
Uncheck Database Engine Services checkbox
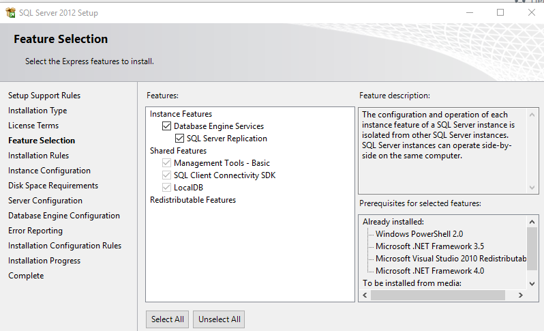coord(166,126)
